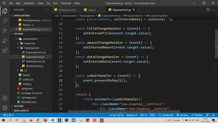Click the Explorer more actions ellipsis
The height and width of the screenshot is (123, 218).
[x=47, y=10]
